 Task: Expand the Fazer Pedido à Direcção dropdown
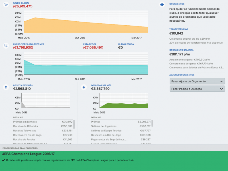[197, 89]
